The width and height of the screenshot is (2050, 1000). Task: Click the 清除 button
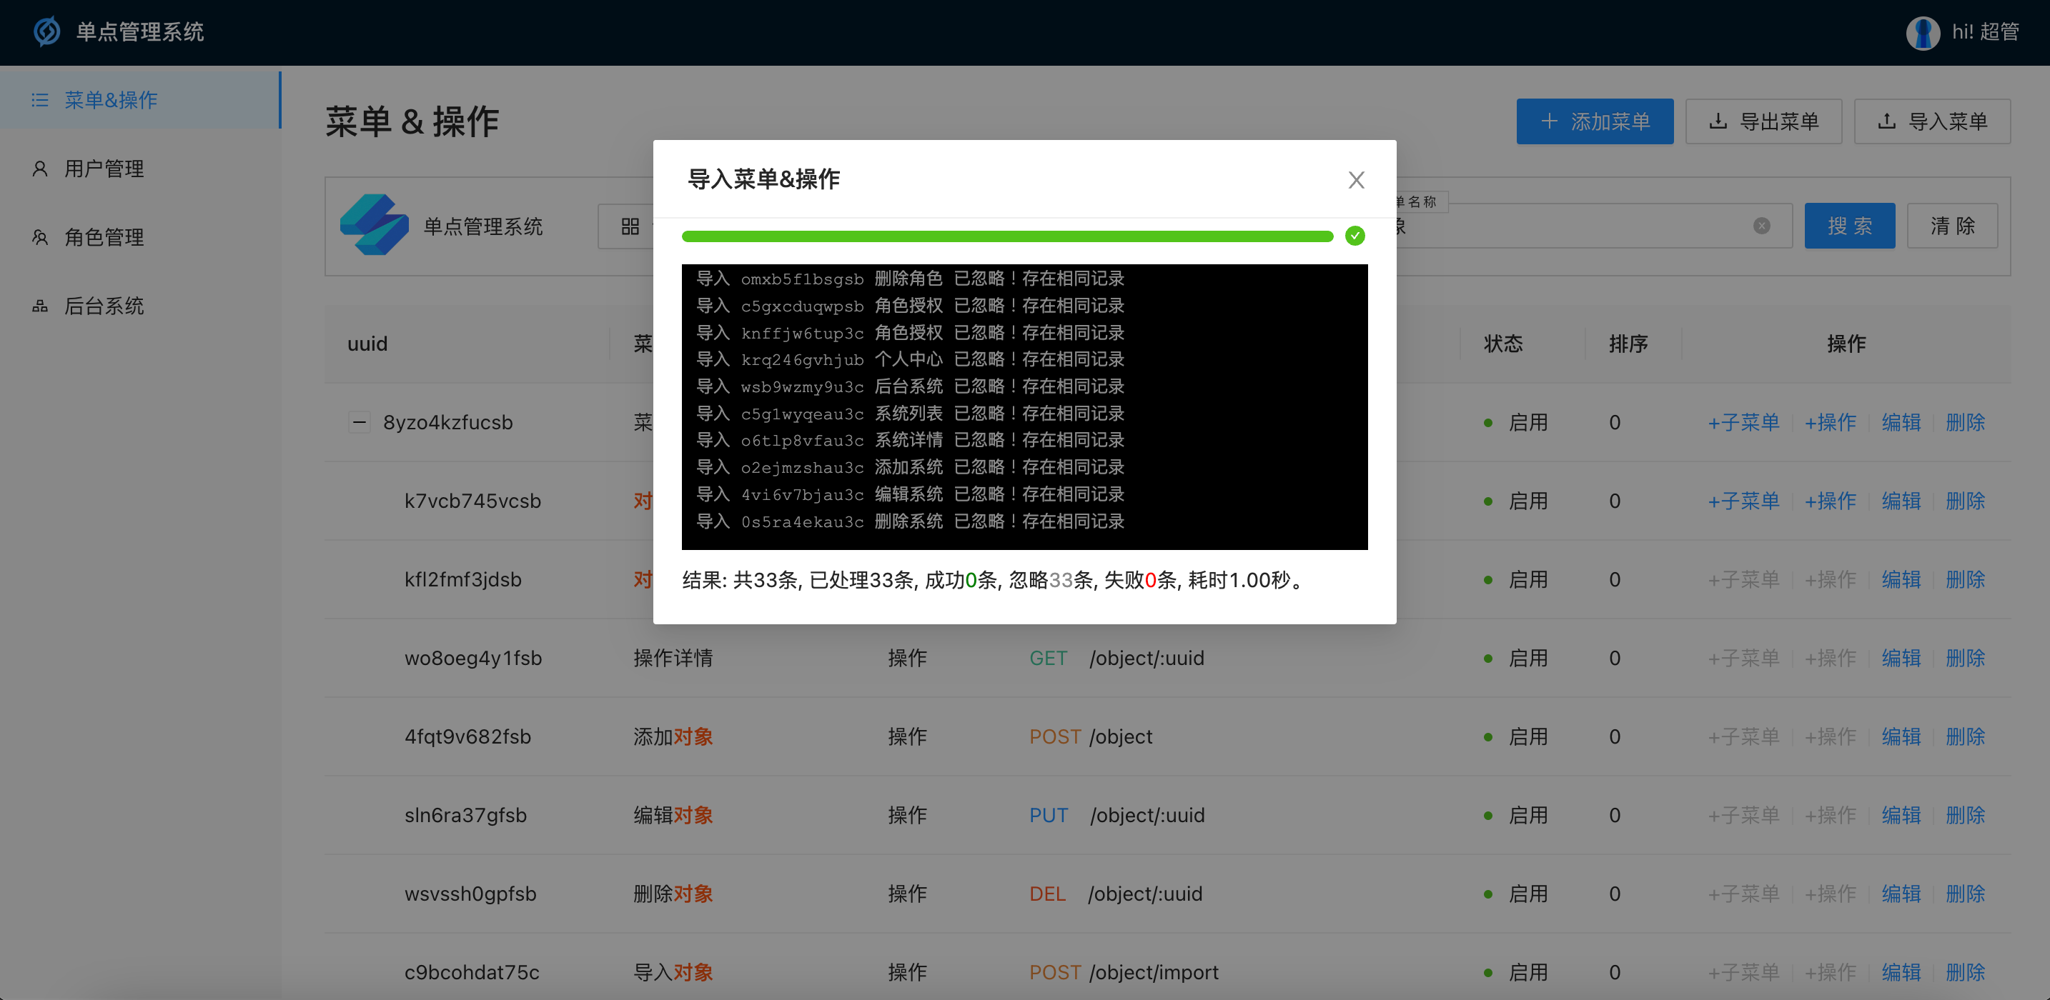click(x=1951, y=226)
